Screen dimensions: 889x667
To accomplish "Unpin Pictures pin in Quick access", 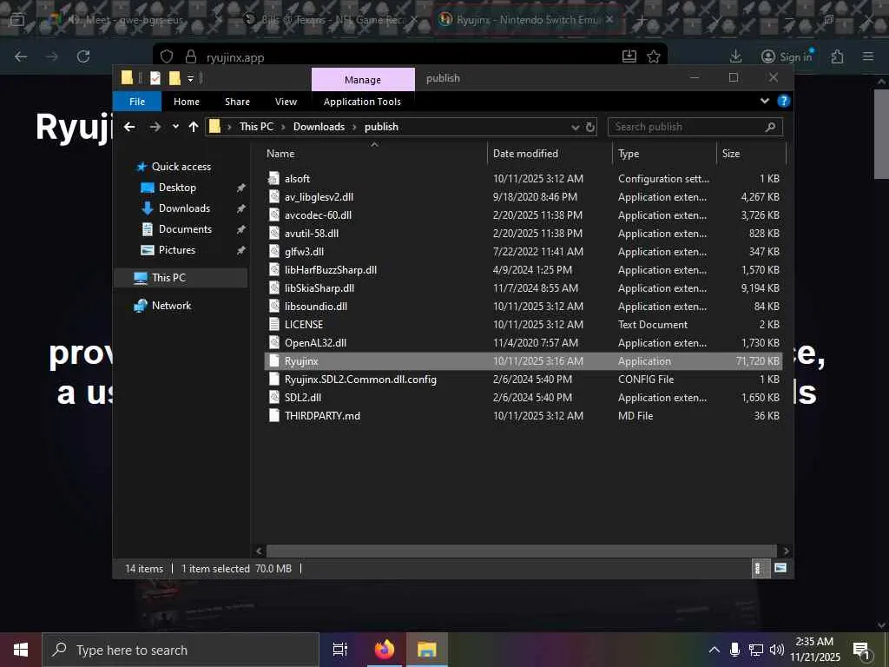I will pos(241,250).
